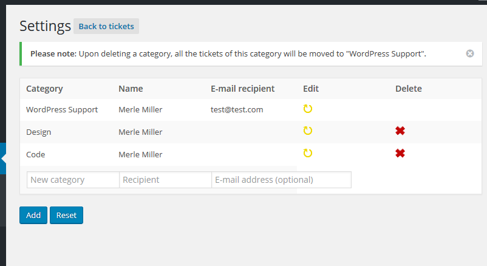The height and width of the screenshot is (266, 487).
Task: Click the Reset button
Action: (x=66, y=215)
